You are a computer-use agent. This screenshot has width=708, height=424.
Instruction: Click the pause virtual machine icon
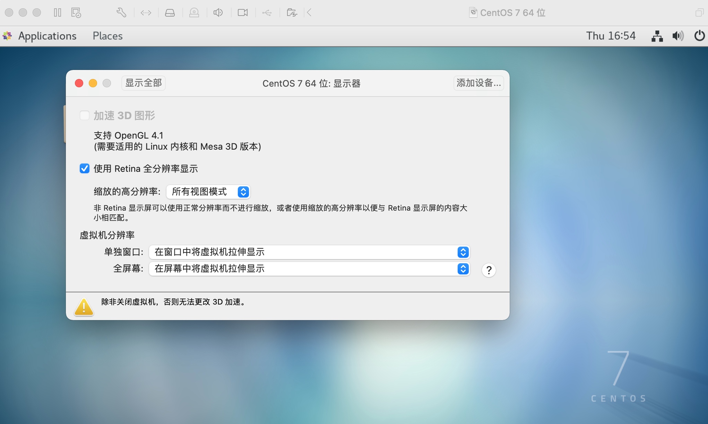[x=58, y=13]
